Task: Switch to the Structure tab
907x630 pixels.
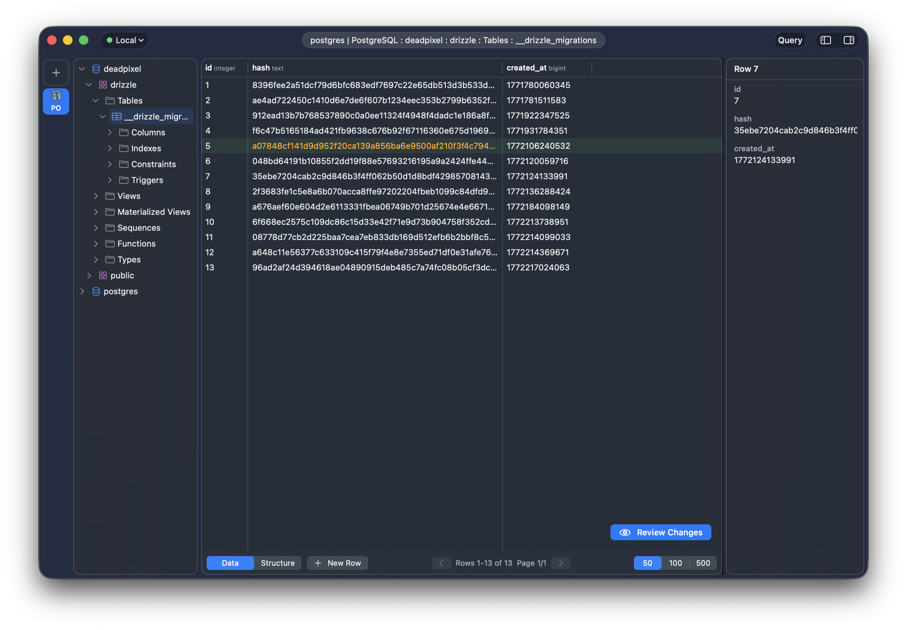Action: coord(277,563)
